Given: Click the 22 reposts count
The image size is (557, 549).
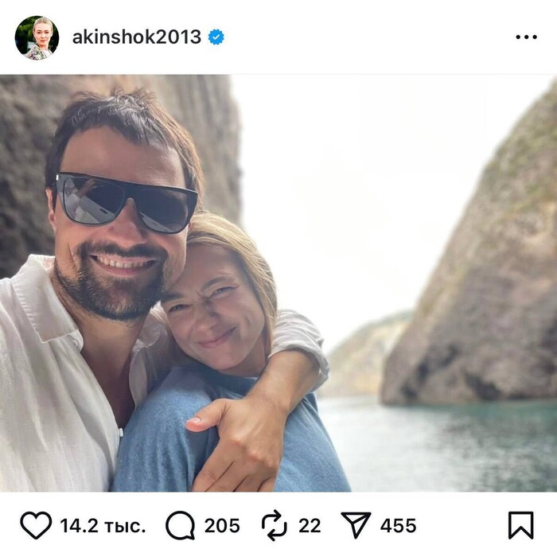Looking at the screenshot, I should click(310, 526).
